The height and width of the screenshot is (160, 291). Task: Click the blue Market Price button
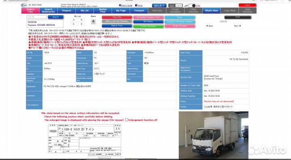coord(117,25)
